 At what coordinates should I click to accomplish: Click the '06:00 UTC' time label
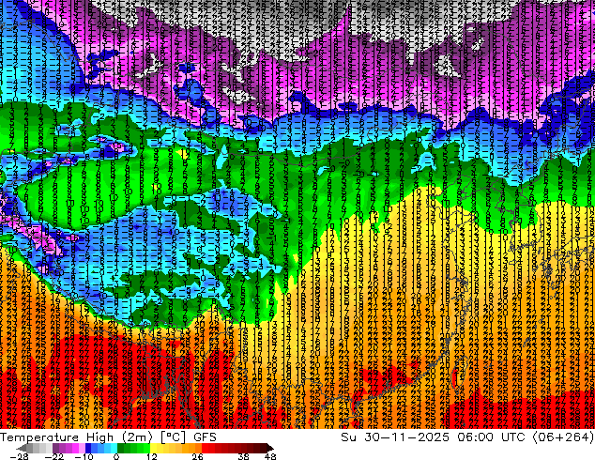[x=491, y=437]
